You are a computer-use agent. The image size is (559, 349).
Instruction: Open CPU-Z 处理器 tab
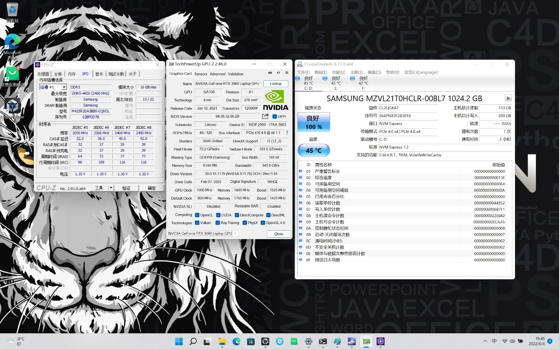click(43, 74)
